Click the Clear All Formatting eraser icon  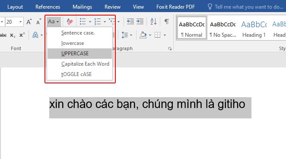[x=70, y=22]
